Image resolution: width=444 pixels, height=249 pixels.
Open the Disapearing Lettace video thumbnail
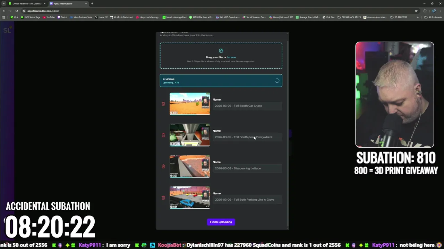click(x=190, y=166)
